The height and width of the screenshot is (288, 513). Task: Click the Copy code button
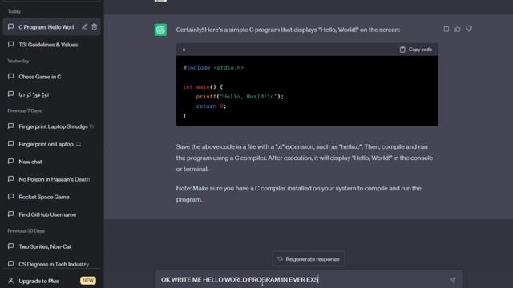(x=416, y=50)
